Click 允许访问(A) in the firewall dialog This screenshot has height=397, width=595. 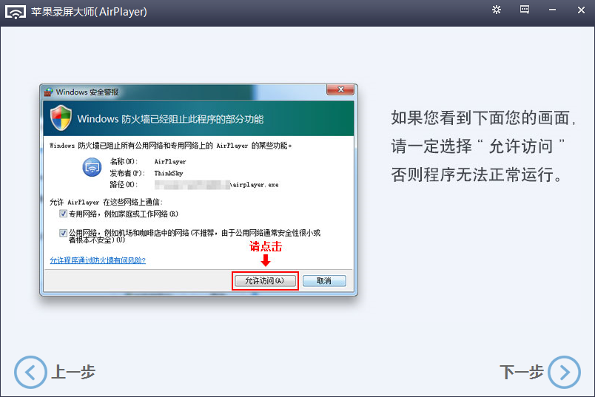point(265,281)
